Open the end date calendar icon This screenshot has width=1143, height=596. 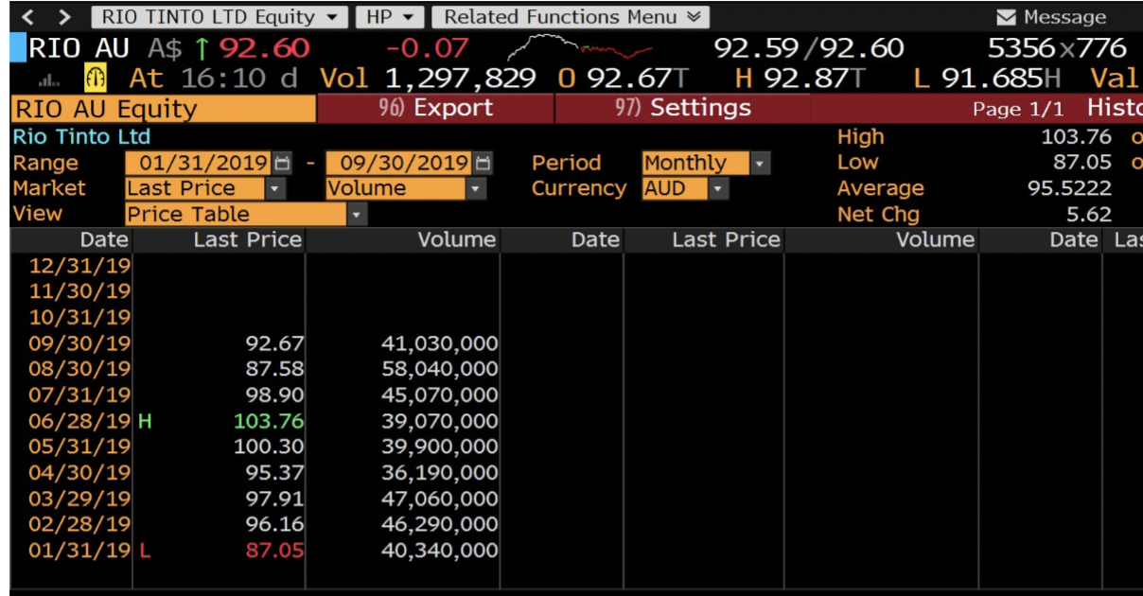[484, 163]
